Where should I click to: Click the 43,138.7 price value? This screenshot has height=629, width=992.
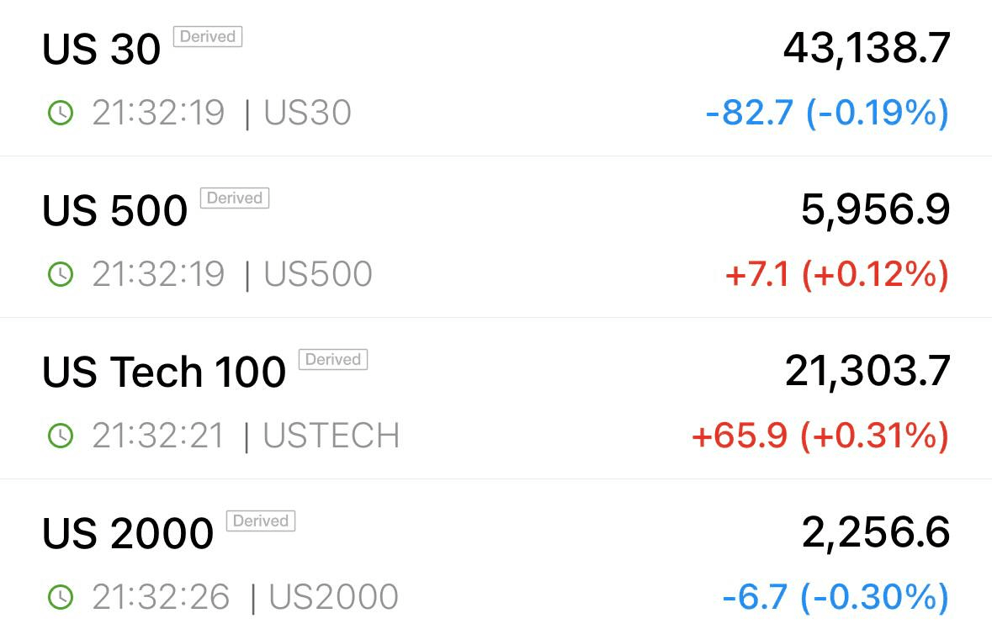867,50
